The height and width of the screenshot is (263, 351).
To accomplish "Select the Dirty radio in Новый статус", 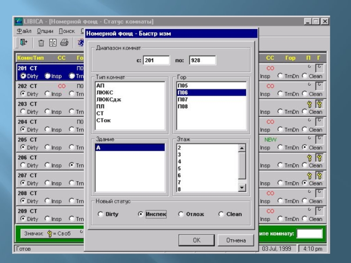I will 100,214.
